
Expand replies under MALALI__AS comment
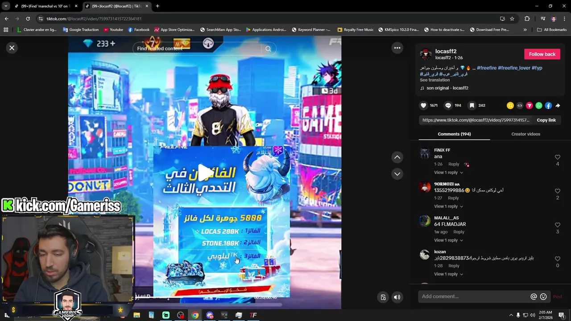click(448, 240)
